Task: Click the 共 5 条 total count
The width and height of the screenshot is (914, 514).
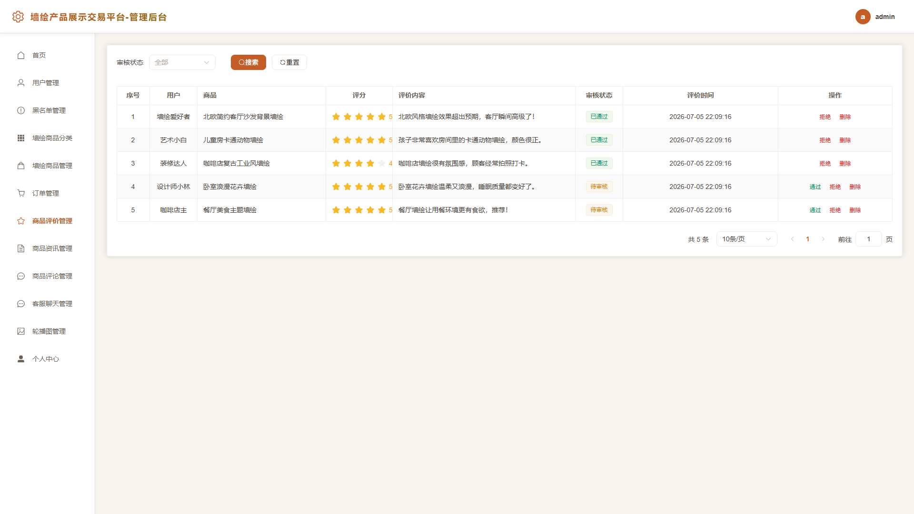Action: [698, 239]
